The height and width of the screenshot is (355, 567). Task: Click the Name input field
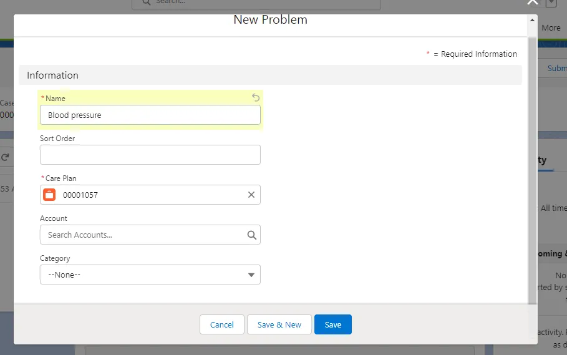(x=150, y=115)
